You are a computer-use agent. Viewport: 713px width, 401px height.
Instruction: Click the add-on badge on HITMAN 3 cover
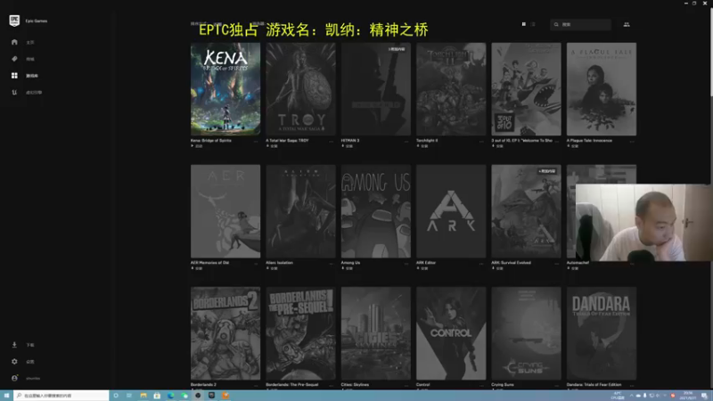396,49
